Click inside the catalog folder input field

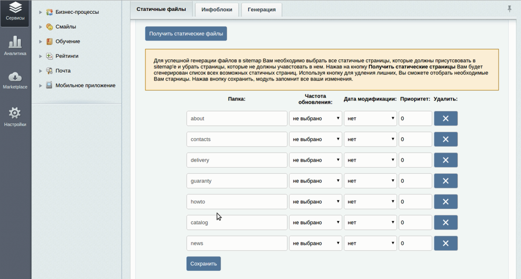pyautogui.click(x=237, y=222)
